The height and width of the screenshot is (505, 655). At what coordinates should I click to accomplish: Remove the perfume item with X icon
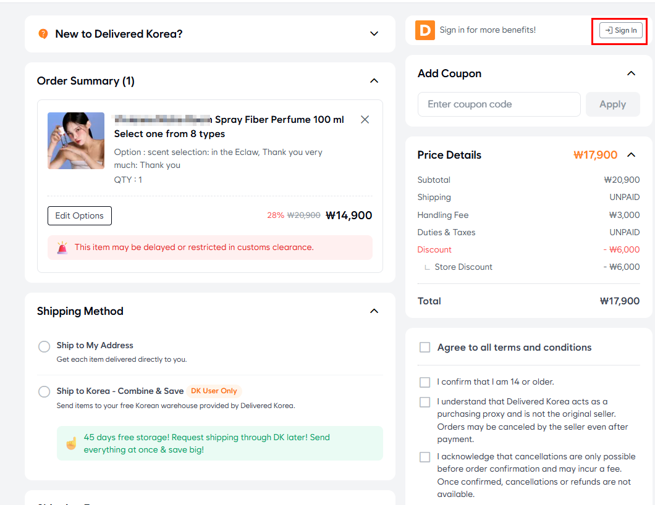(365, 120)
